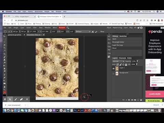This screenshot has width=164, height=123.
Task: Open the Twitter icon in the top bar
Action: coord(138,28)
